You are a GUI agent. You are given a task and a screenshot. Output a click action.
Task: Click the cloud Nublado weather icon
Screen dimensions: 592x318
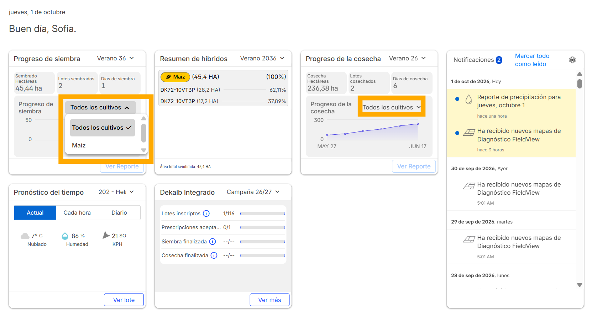[x=25, y=236]
